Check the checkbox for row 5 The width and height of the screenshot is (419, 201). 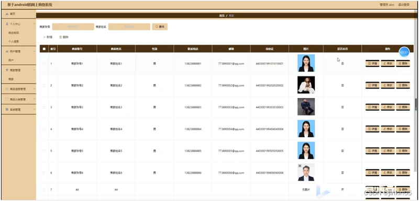(44, 151)
